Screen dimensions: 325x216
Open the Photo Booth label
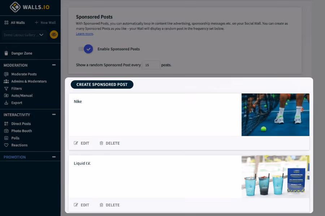(x=22, y=131)
